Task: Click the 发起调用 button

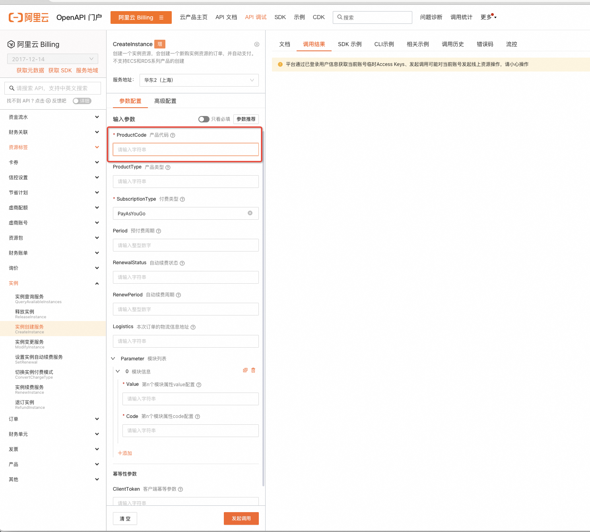Action: tap(241, 518)
